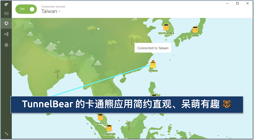Open the hamburger menu in sidebar

6,13
